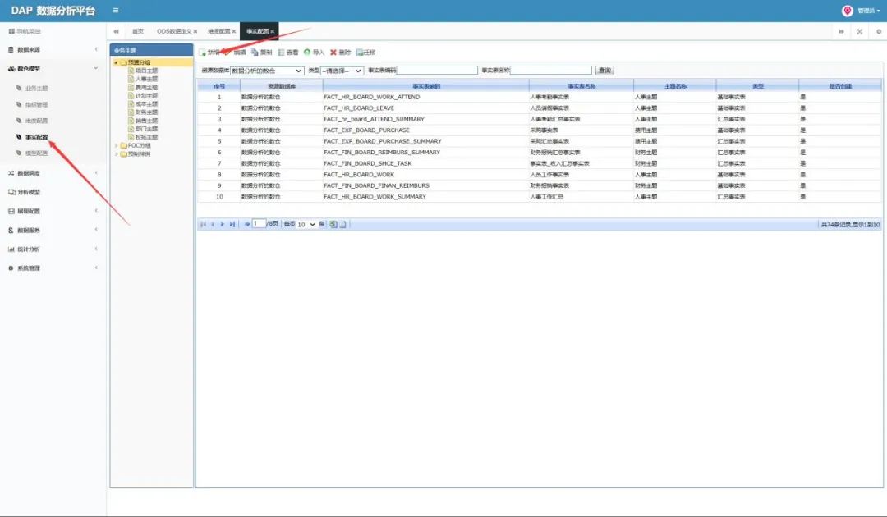The height and width of the screenshot is (517, 887).
Task: Select 人事主题 in the tree
Action: [146, 79]
